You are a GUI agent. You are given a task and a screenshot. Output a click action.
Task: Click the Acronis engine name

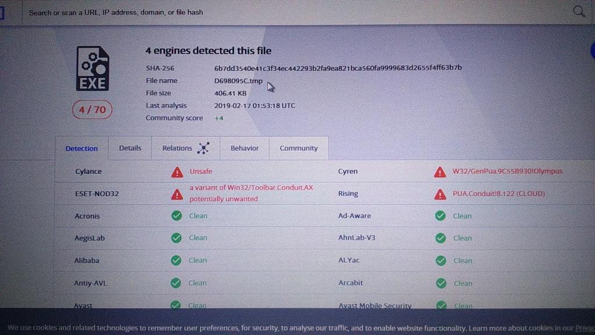(87, 216)
